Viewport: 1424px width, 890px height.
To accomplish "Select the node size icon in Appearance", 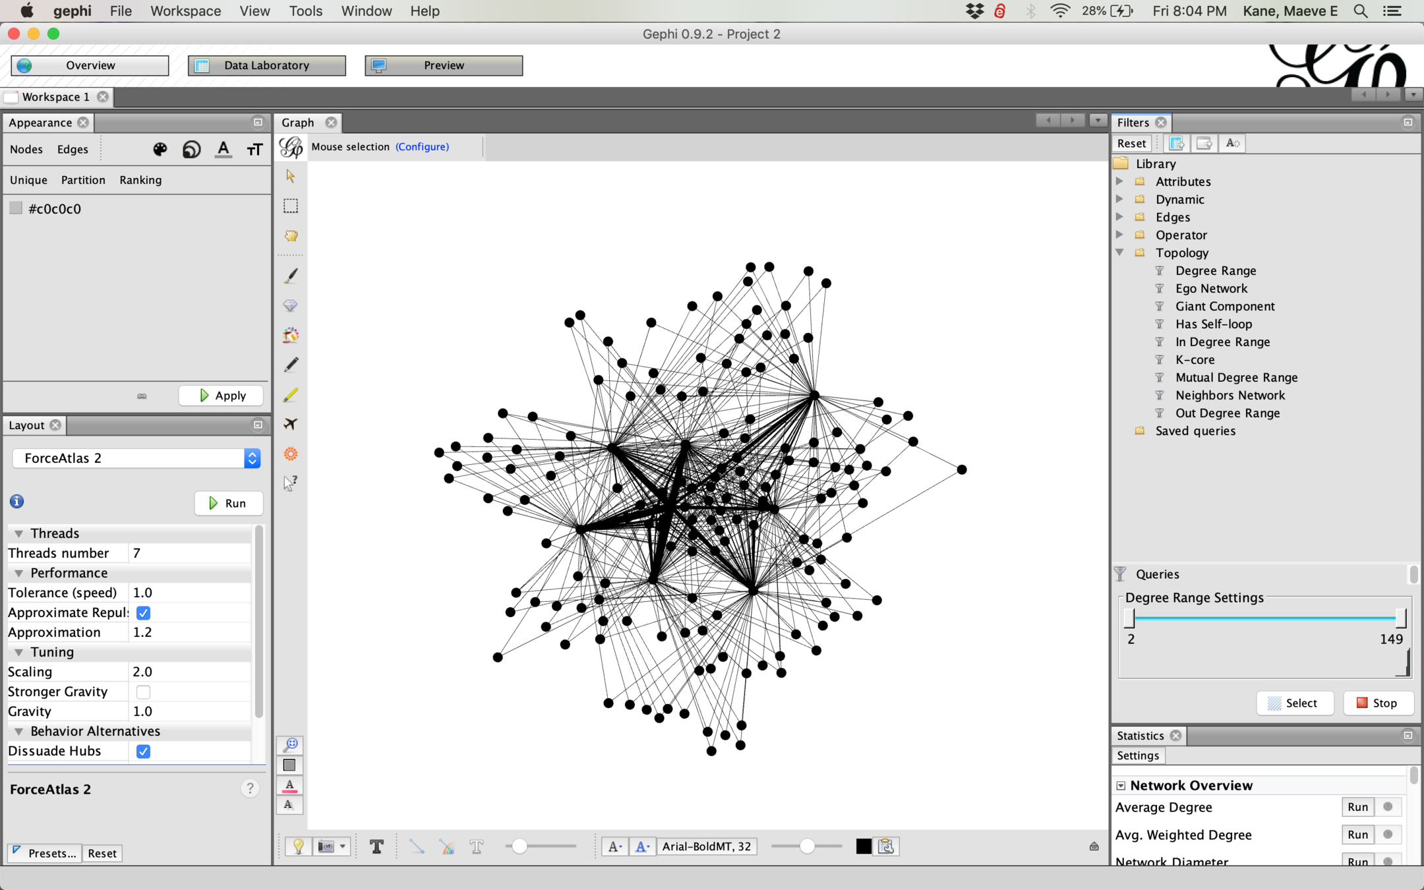I will [x=192, y=150].
